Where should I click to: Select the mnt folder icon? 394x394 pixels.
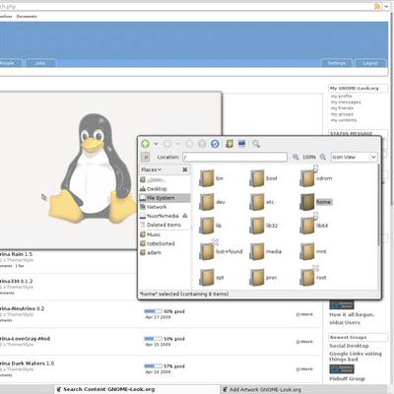(307, 251)
